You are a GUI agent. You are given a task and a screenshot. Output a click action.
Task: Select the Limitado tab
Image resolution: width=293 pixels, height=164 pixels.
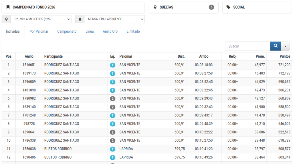coord(133,32)
